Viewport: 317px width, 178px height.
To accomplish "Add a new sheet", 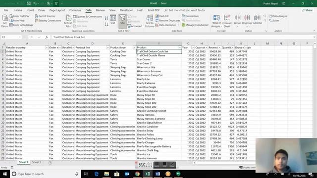I will (x=50, y=163).
